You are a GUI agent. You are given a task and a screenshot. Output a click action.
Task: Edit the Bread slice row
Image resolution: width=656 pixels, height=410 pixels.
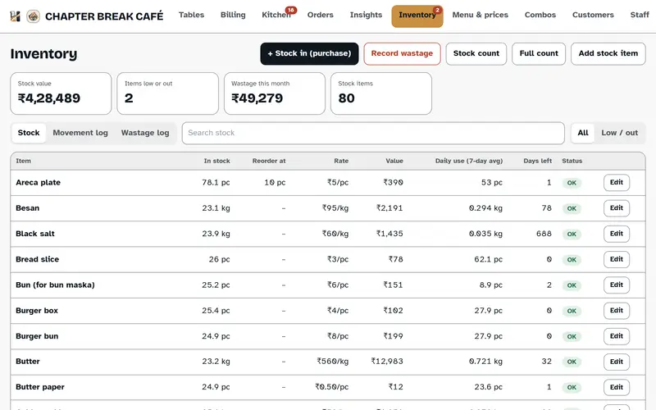point(617,259)
